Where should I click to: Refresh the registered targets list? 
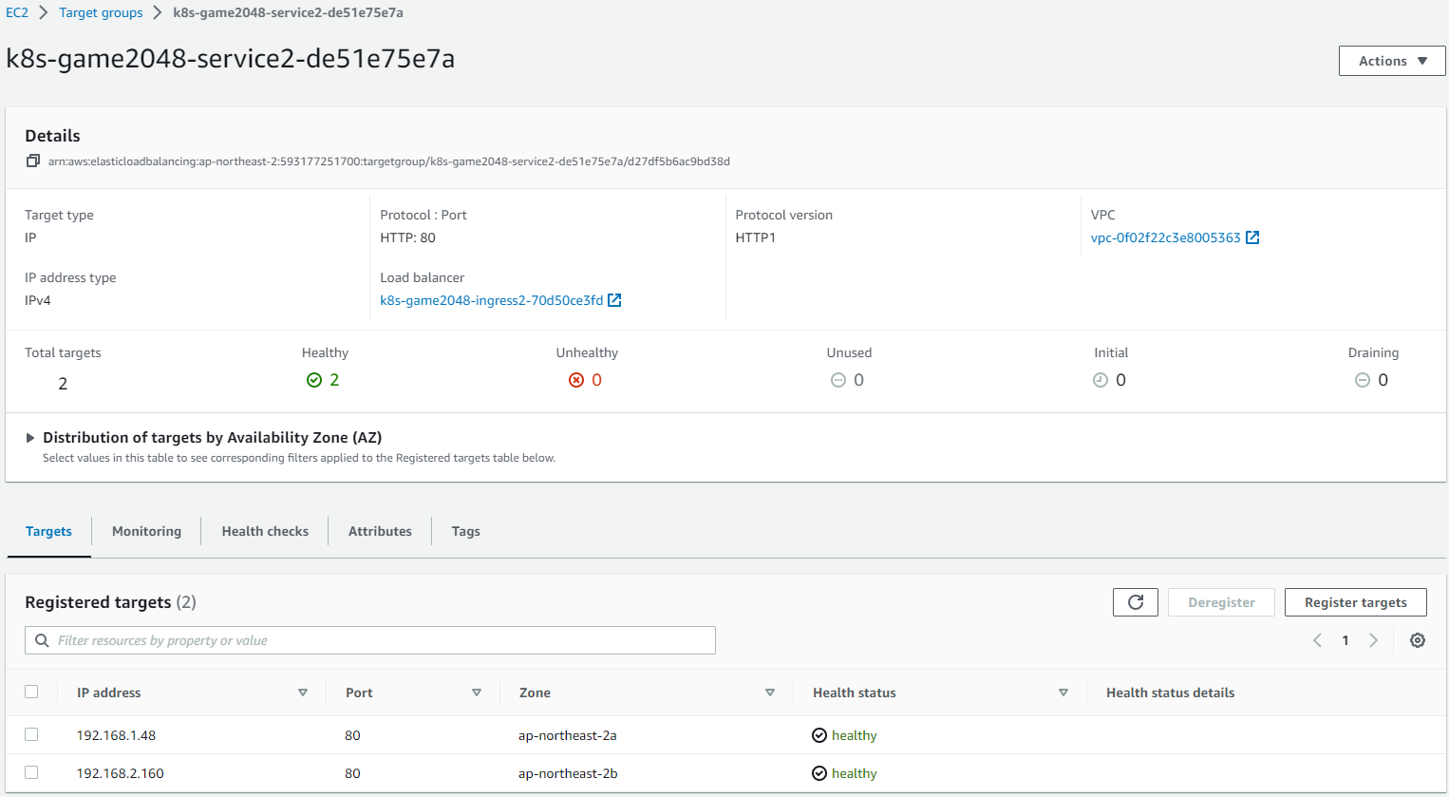1136,602
